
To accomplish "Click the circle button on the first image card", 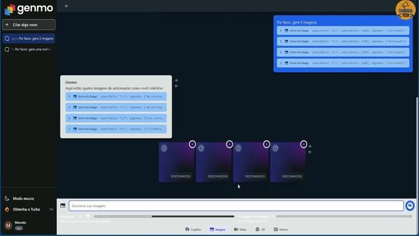I will pyautogui.click(x=192, y=144).
